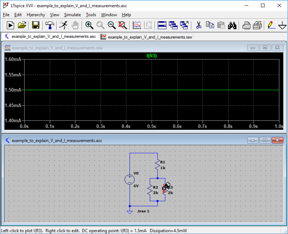Open the Hierarchy menu
The width and height of the screenshot is (288, 234).
coord(36,15)
